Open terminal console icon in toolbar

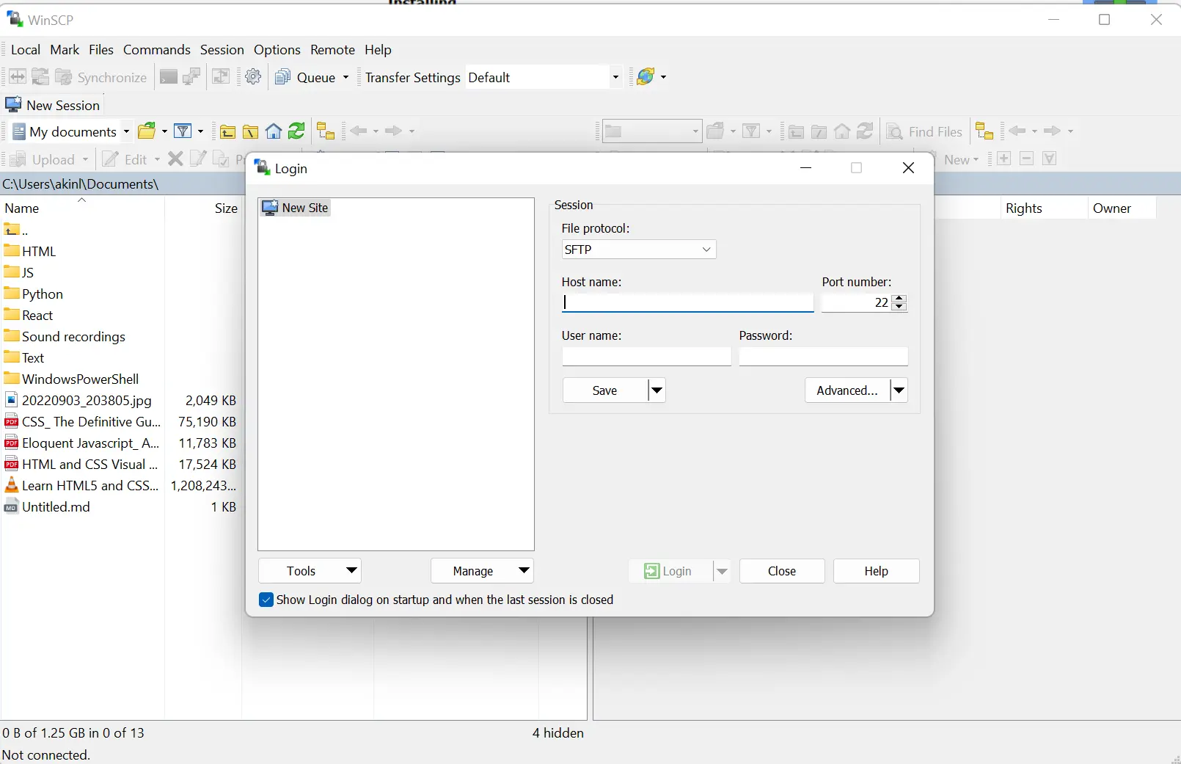(168, 77)
